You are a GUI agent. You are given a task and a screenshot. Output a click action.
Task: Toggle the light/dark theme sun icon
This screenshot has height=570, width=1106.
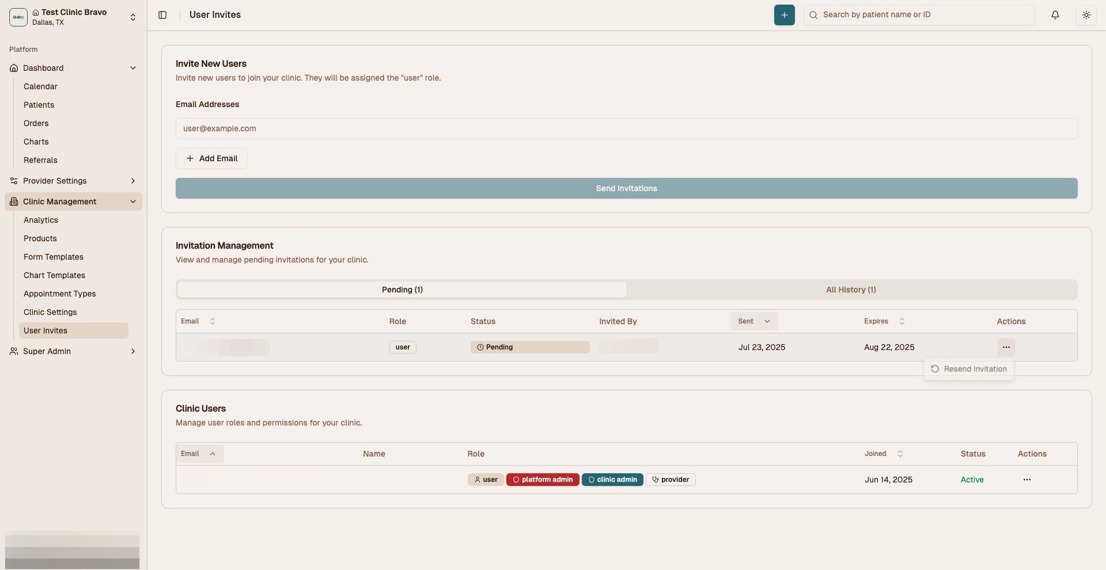[x=1086, y=15]
